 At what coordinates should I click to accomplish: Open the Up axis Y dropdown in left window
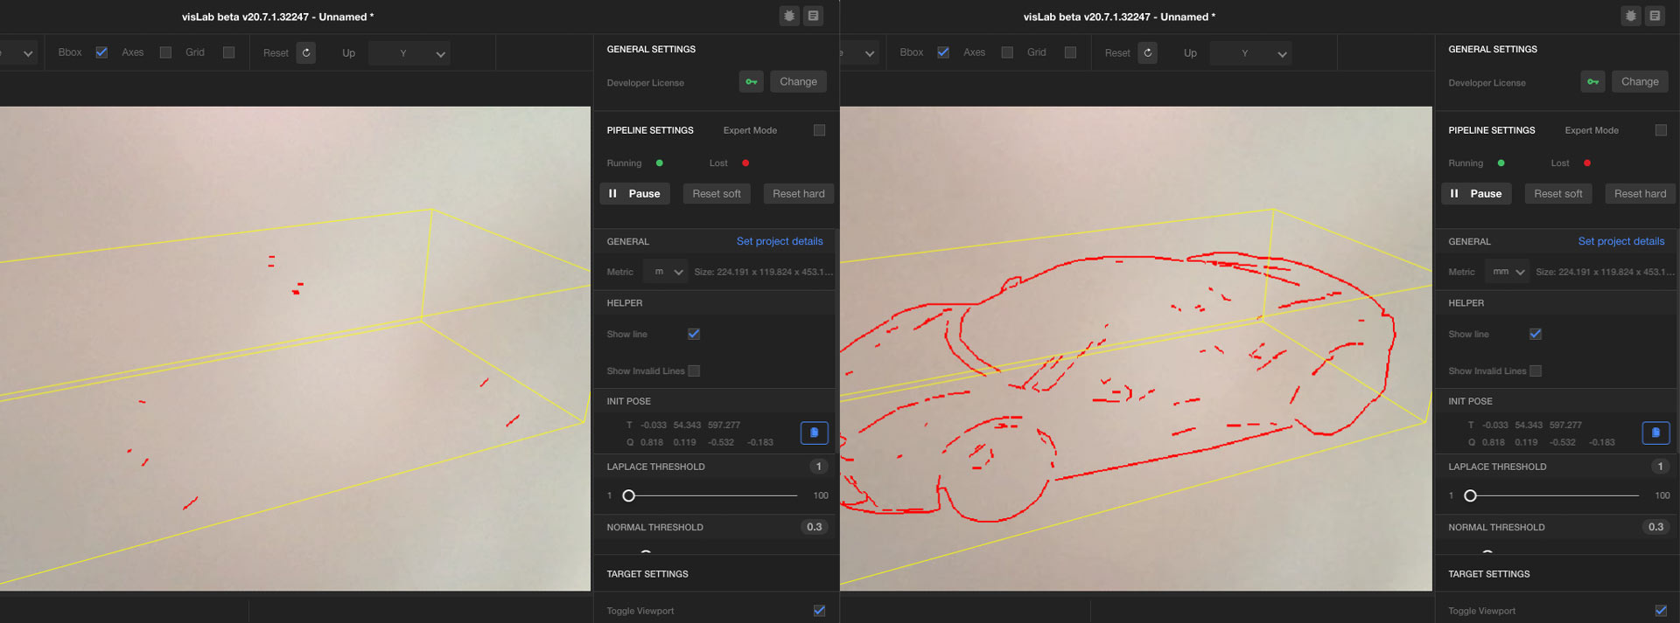(409, 53)
